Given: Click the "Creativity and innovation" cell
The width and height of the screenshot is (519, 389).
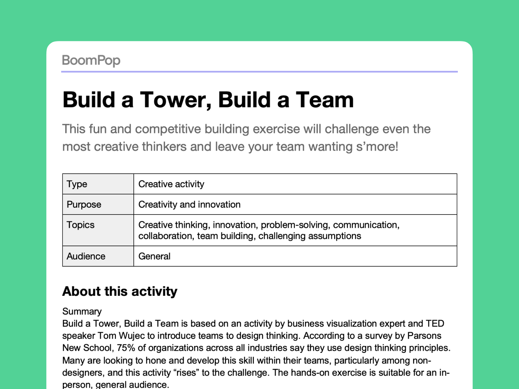Looking at the screenshot, I should 295,204.
